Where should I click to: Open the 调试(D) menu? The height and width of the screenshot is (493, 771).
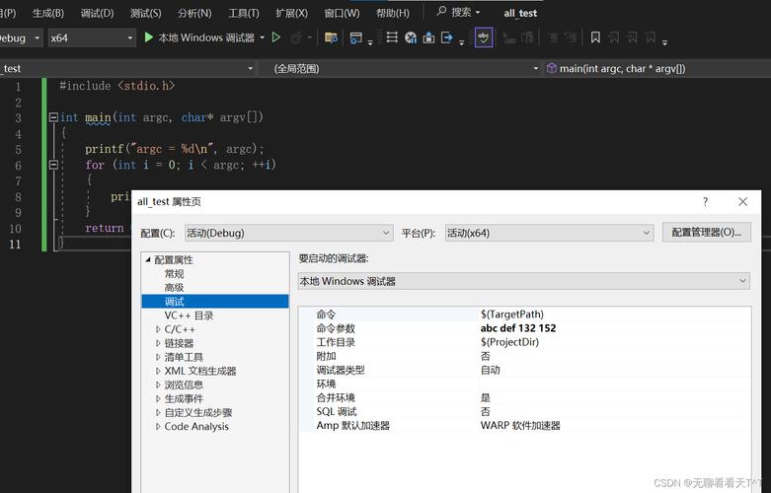97,13
